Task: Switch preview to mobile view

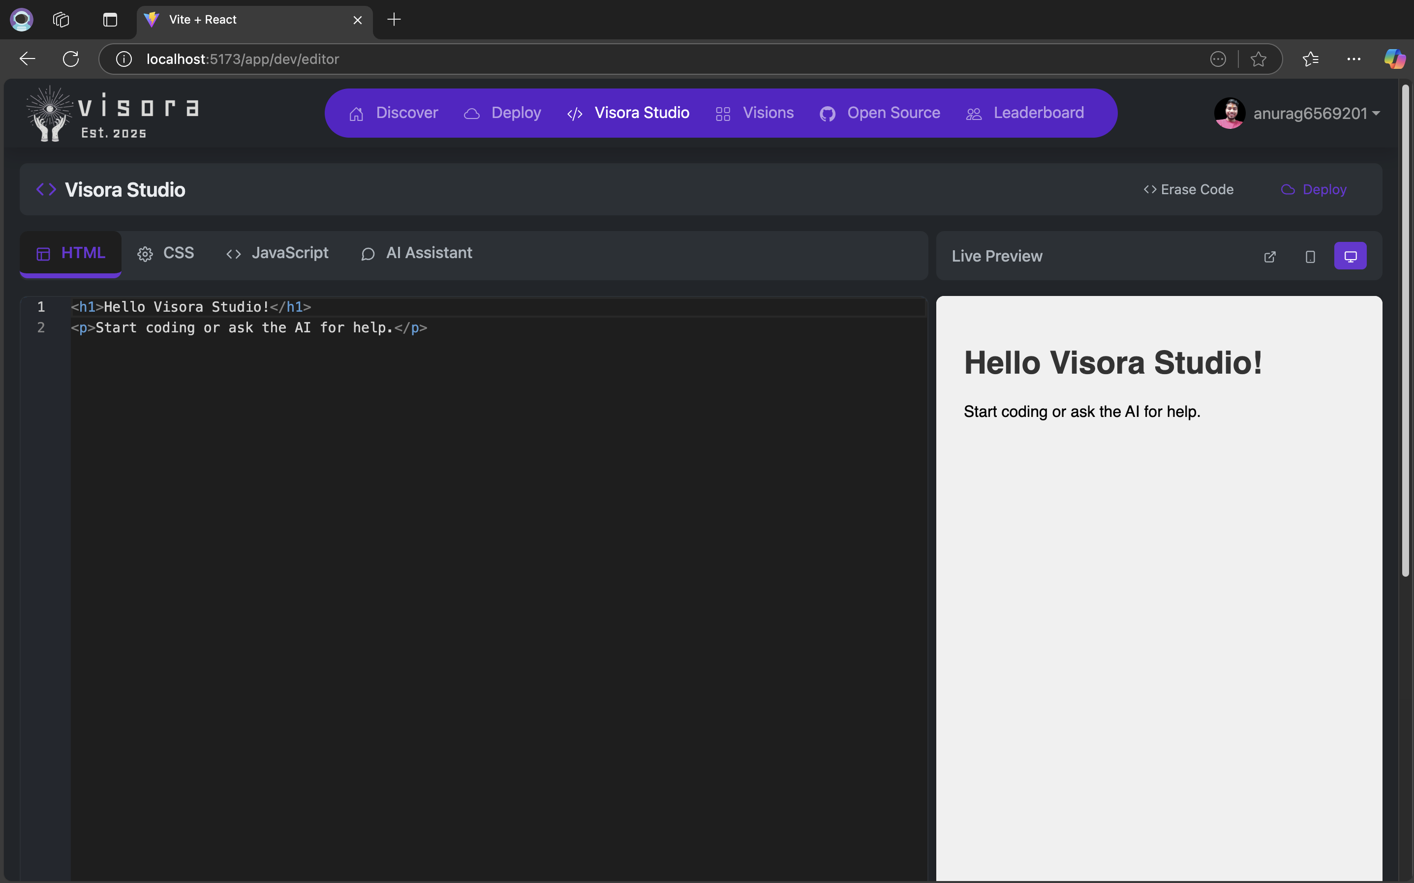Action: coord(1310,256)
